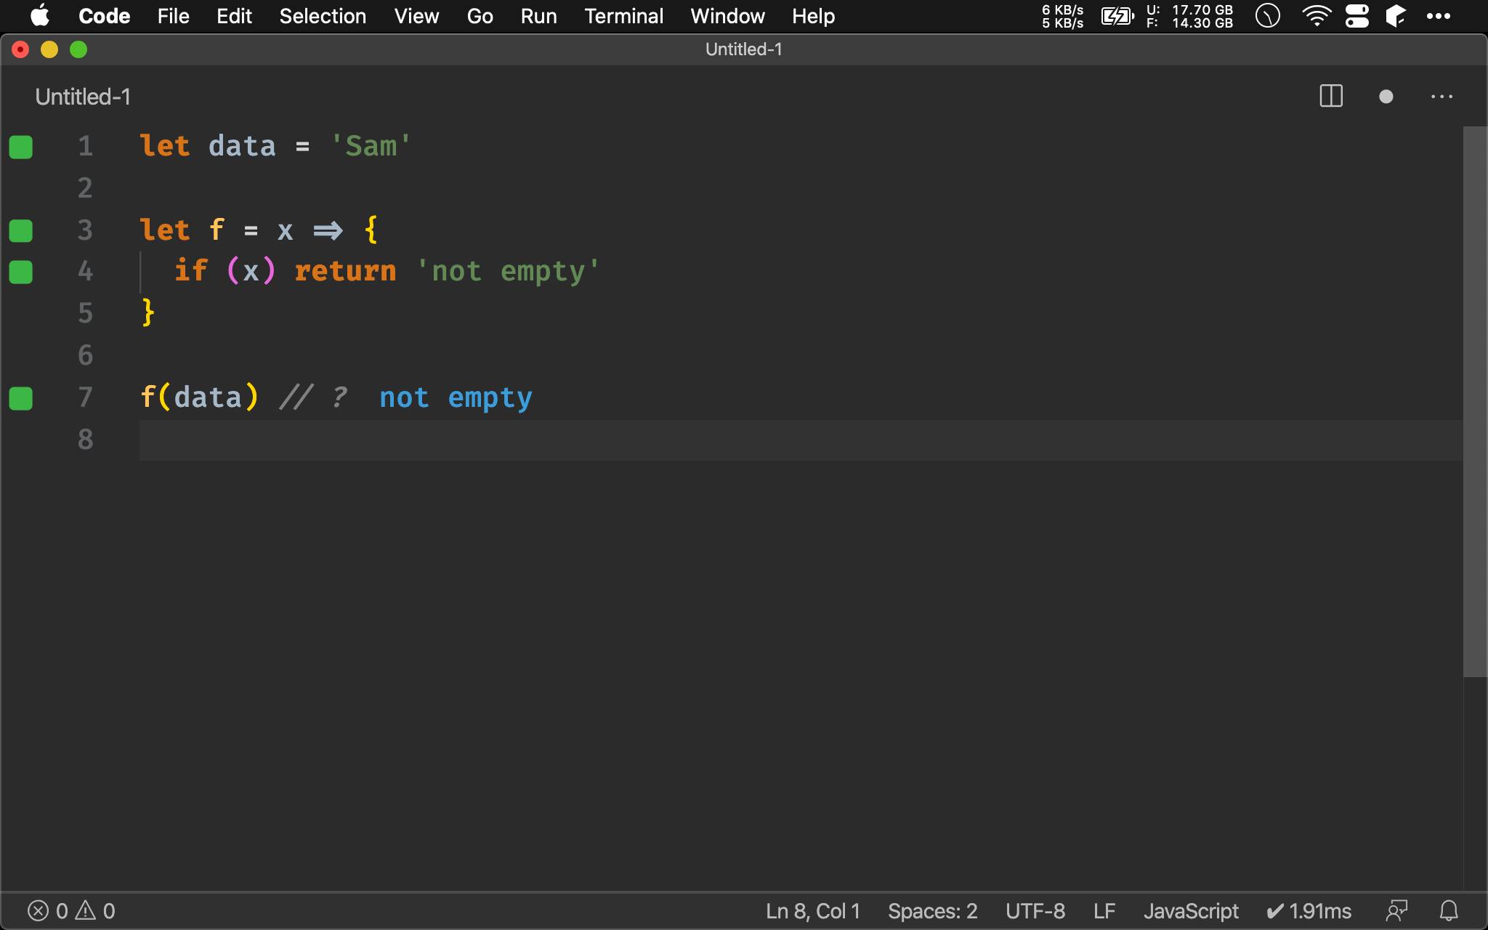Maximize window with green title bar button
This screenshot has height=930, width=1488.
(x=78, y=49)
